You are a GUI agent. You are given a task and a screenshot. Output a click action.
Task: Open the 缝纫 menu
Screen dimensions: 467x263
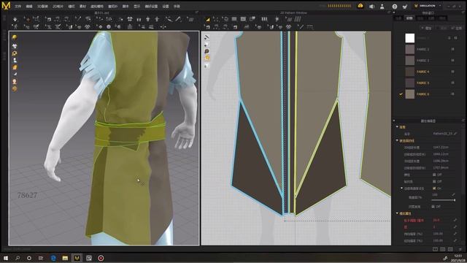(x=72, y=7)
